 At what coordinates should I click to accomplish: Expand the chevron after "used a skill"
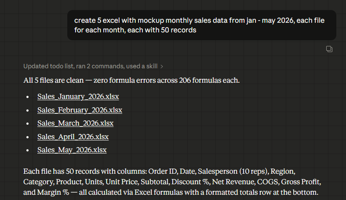162,67
